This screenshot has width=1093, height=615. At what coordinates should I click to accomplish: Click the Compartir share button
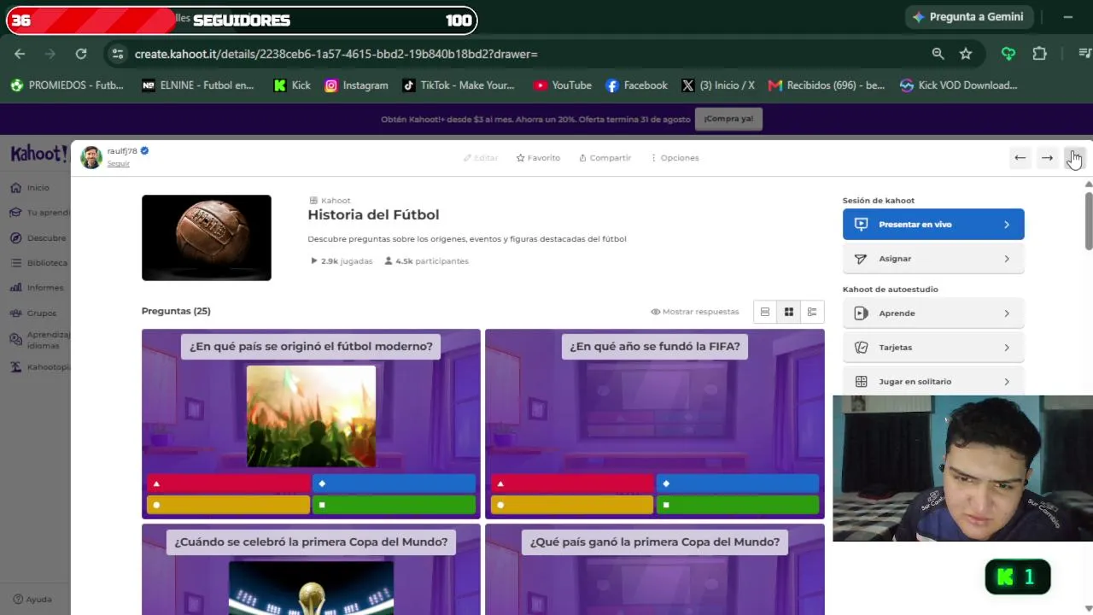(x=605, y=158)
